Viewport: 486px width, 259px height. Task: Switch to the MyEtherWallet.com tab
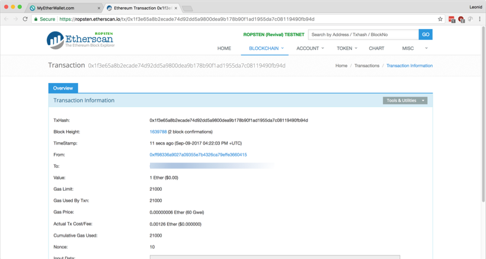(x=63, y=8)
